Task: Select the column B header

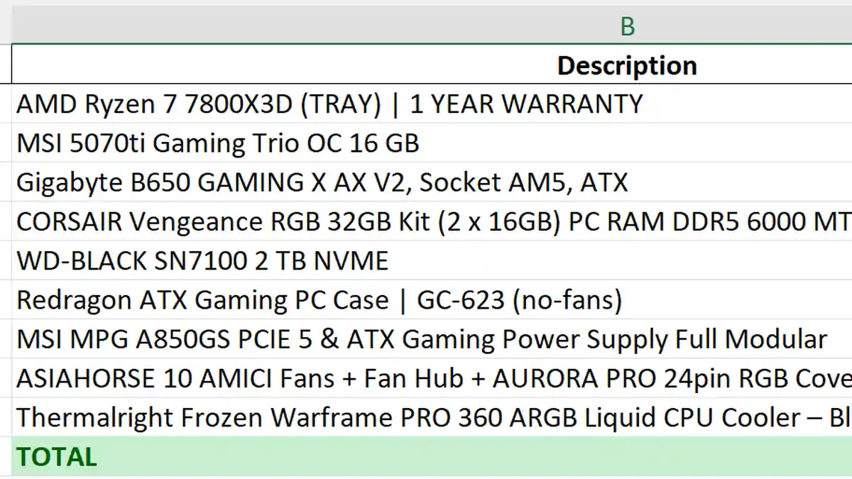Action: click(x=627, y=26)
